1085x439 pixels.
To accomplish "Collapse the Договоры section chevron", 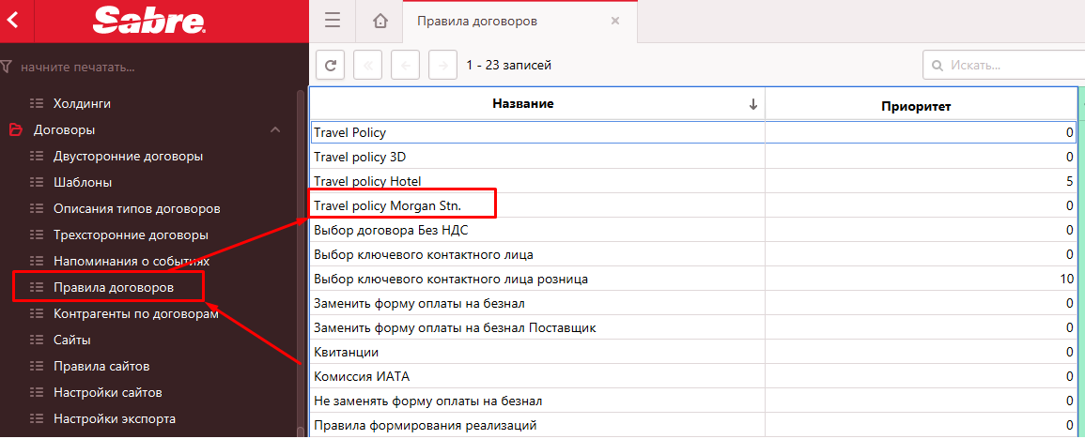I will click(275, 129).
